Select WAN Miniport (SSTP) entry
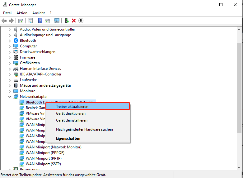Viewport: 243px width, 178px height. point(43,164)
